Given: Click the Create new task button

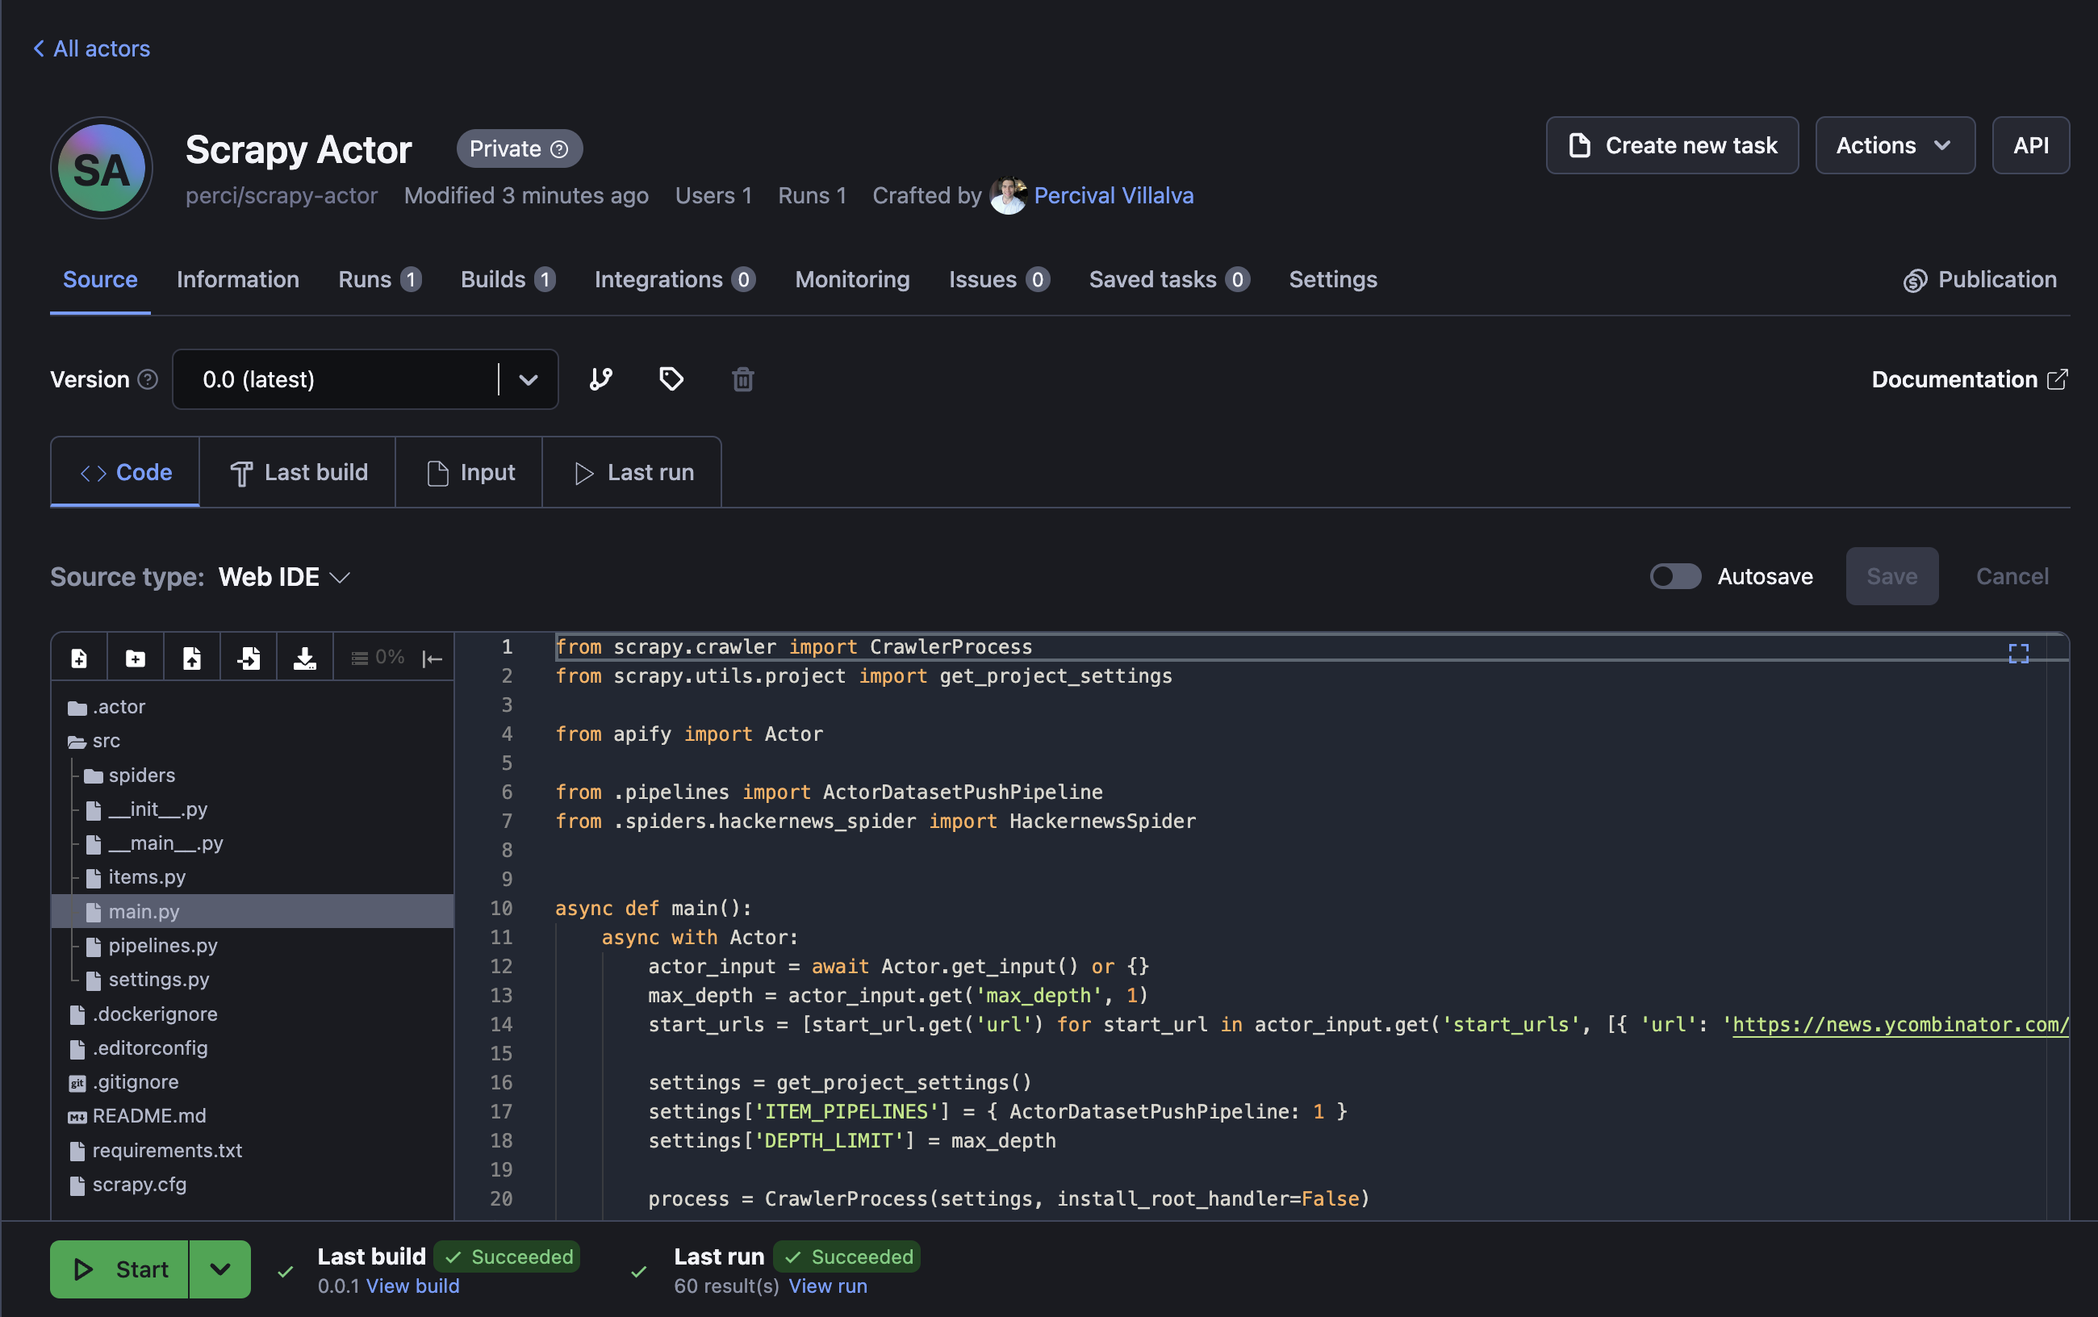Looking at the screenshot, I should (1670, 144).
